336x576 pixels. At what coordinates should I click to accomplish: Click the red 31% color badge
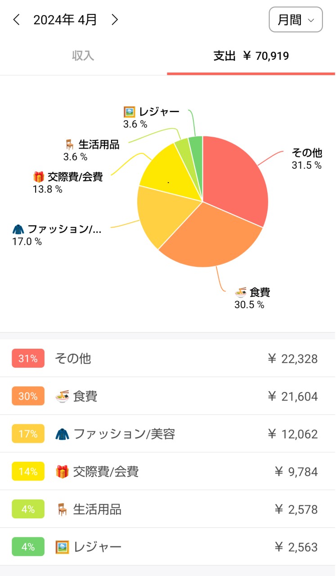28,359
